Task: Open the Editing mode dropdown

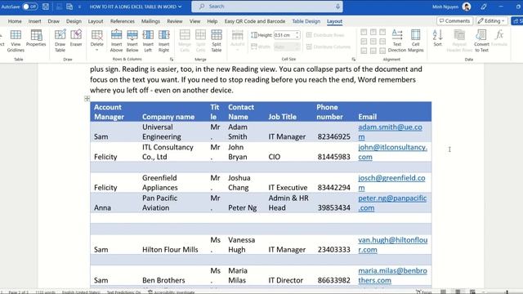Action: tap(492, 20)
